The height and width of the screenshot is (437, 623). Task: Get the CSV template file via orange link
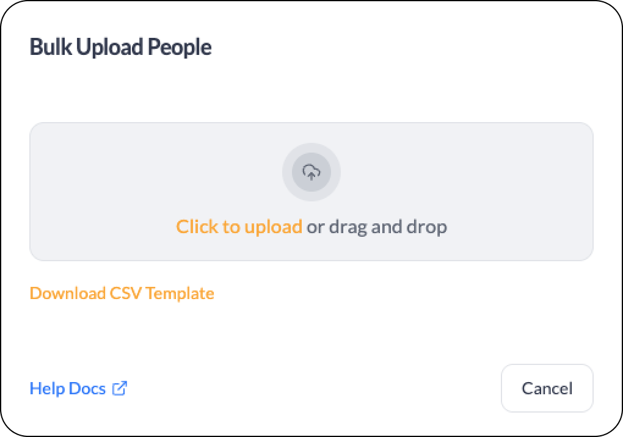122,294
